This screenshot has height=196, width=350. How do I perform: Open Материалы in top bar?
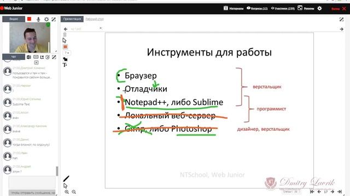click(x=234, y=8)
